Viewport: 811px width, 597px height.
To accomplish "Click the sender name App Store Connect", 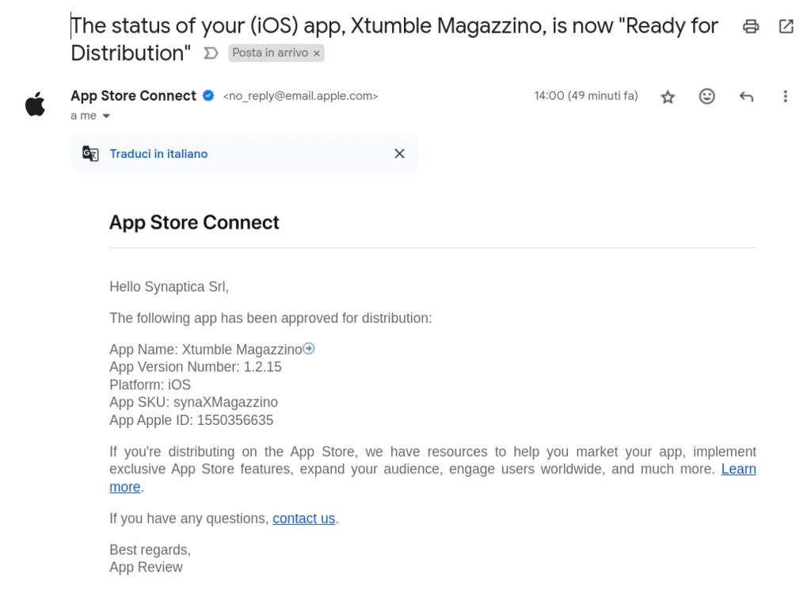I will 133,95.
